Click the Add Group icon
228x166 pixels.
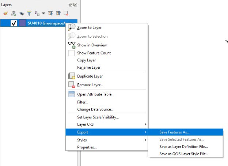pos(14,14)
